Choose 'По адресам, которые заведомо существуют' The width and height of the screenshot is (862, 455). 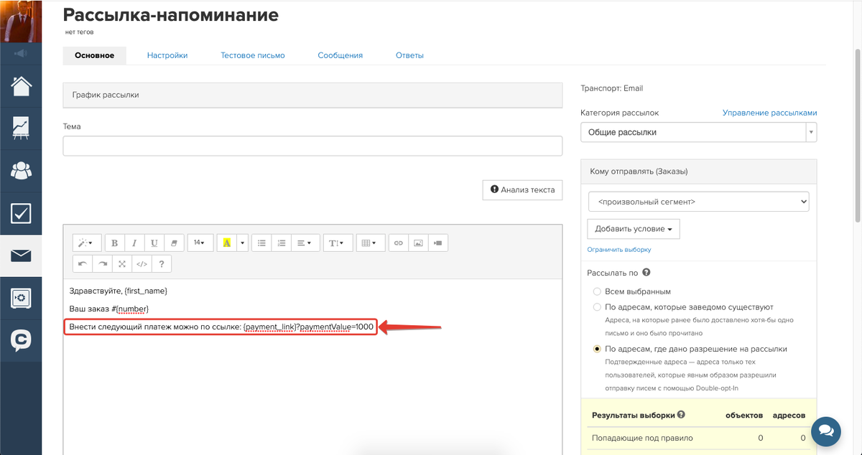(597, 307)
